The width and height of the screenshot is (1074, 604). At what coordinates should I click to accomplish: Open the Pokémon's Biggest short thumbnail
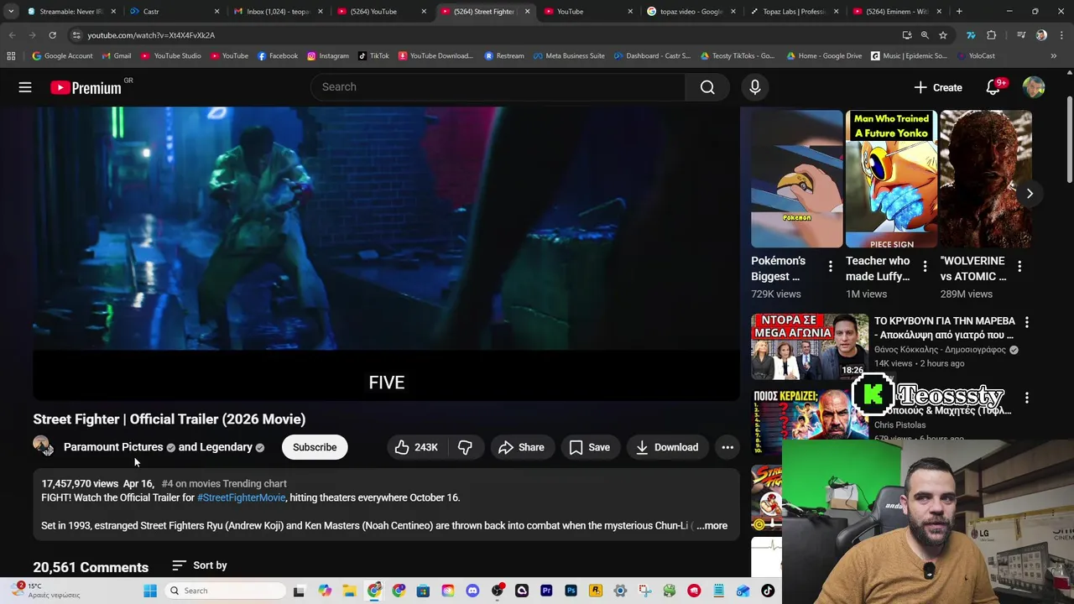click(x=797, y=180)
